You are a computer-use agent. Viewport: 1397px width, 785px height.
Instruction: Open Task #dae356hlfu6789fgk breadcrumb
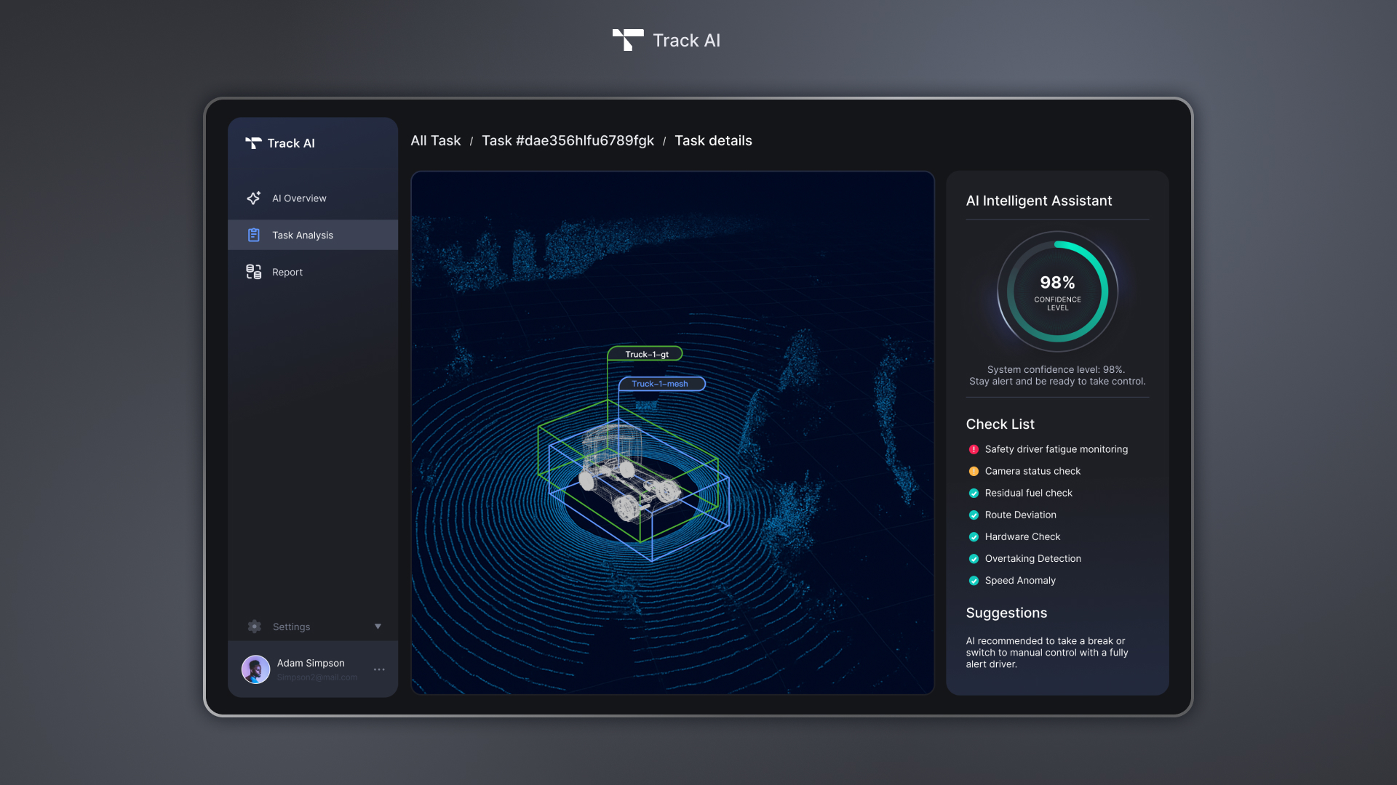(568, 140)
